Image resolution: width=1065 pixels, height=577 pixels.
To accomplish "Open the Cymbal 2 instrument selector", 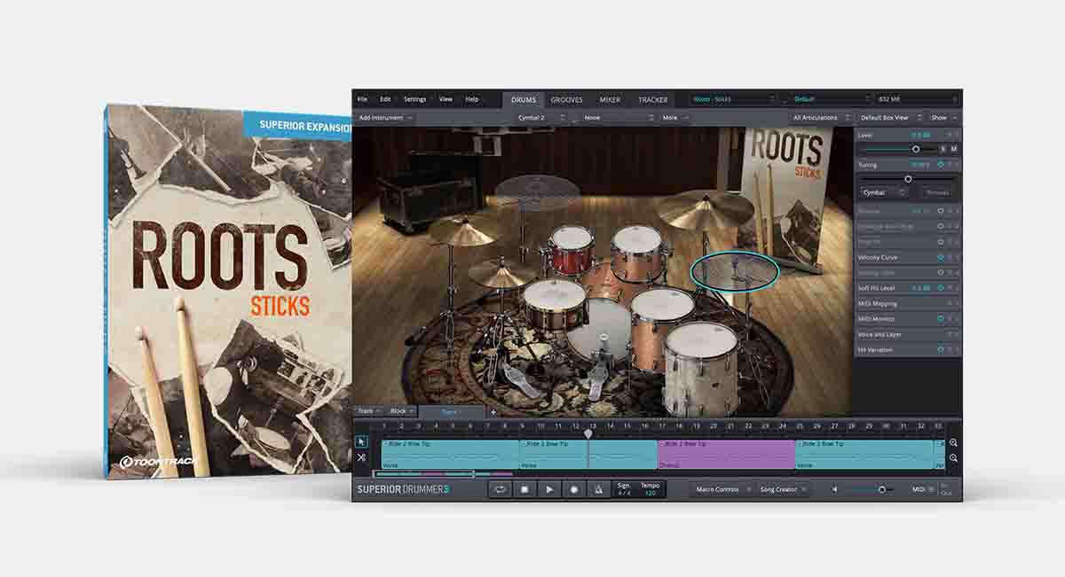I will tap(542, 117).
